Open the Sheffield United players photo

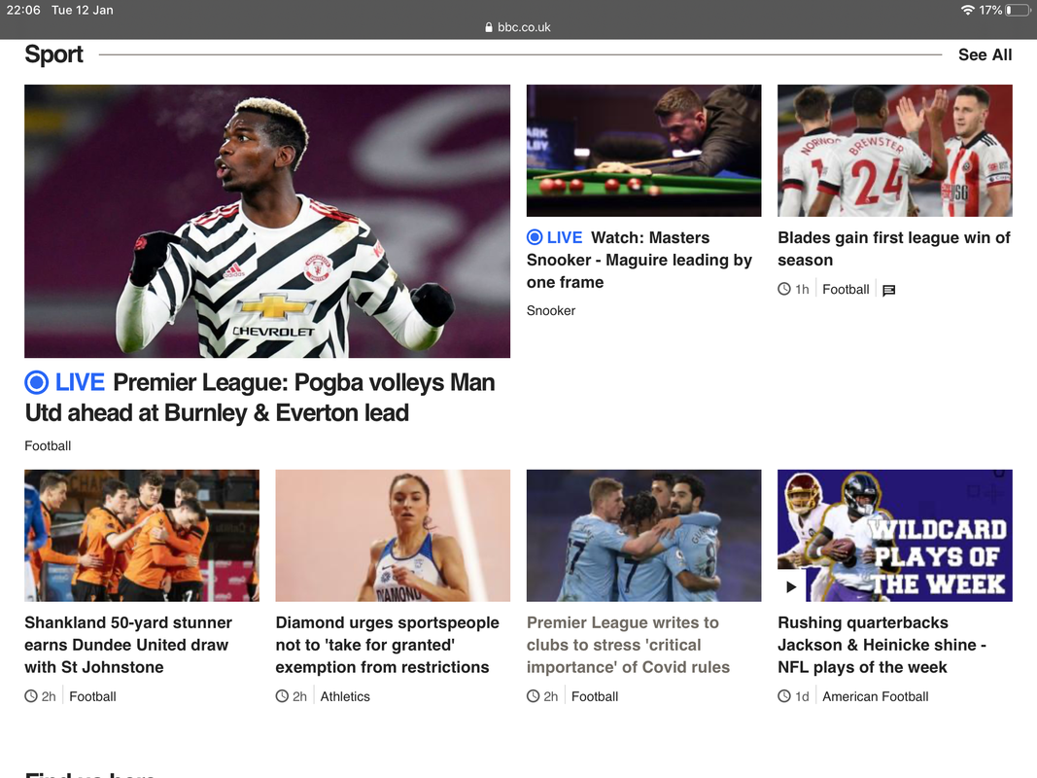point(895,150)
